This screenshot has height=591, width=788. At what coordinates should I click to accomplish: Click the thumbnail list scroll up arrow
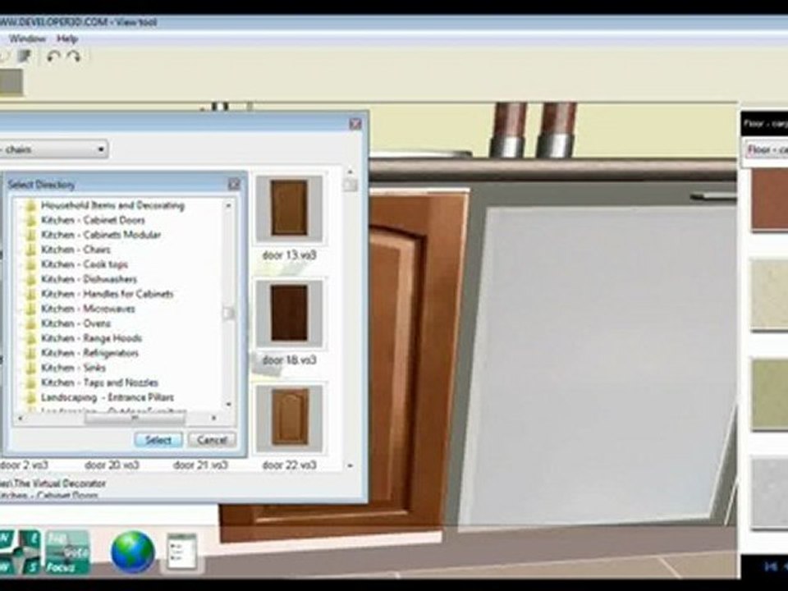pos(350,172)
